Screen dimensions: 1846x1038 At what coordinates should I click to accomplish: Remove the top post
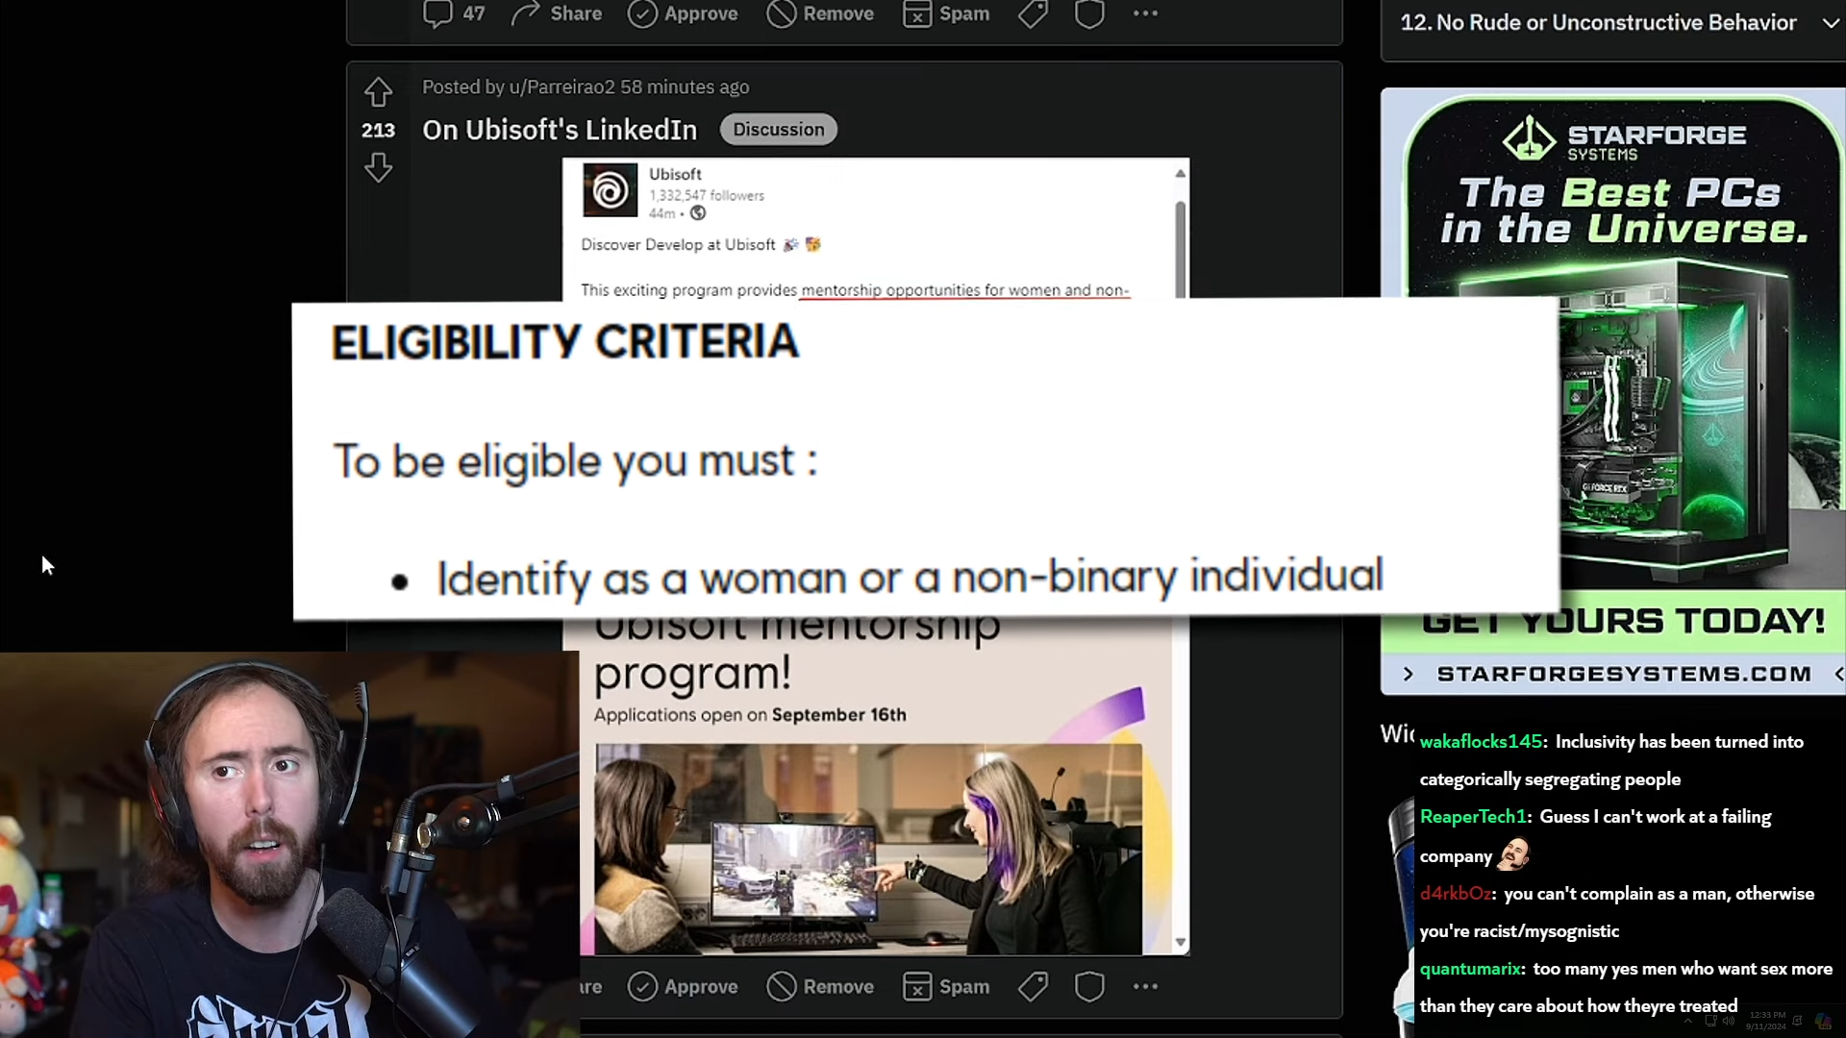point(820,13)
